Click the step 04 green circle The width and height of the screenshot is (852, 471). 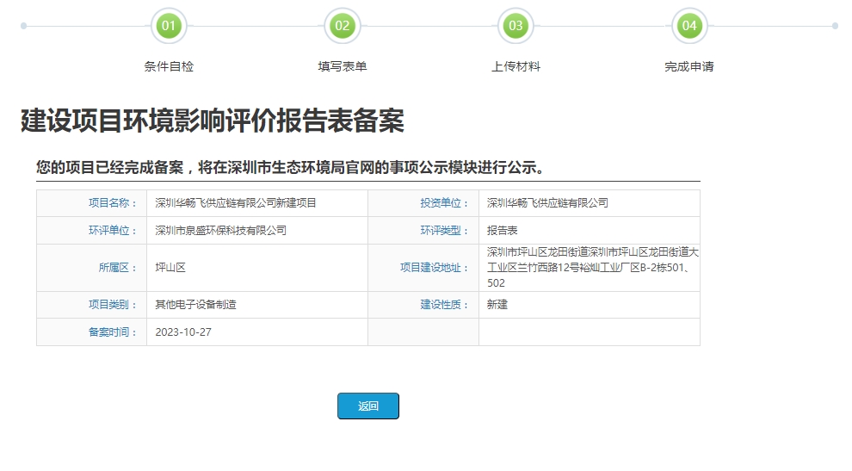[x=689, y=26]
